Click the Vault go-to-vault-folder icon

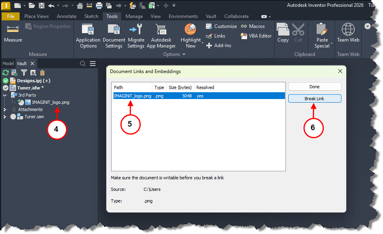point(33,73)
